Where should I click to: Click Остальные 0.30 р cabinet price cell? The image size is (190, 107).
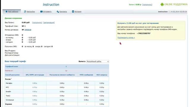(x=62, y=100)
